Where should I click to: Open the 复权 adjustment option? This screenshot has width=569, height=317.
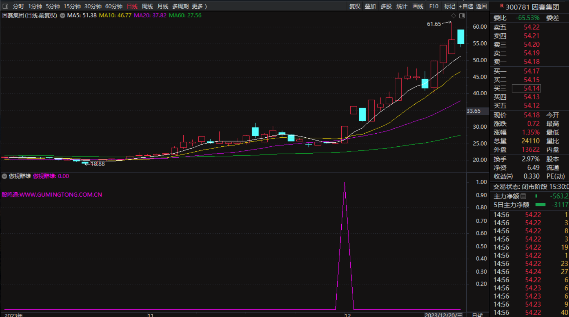click(x=354, y=6)
